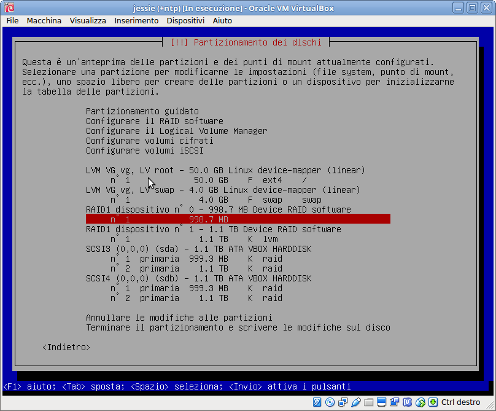This screenshot has width=496, height=411.
Task: Minimize the VirtualBox window
Action: point(458,7)
